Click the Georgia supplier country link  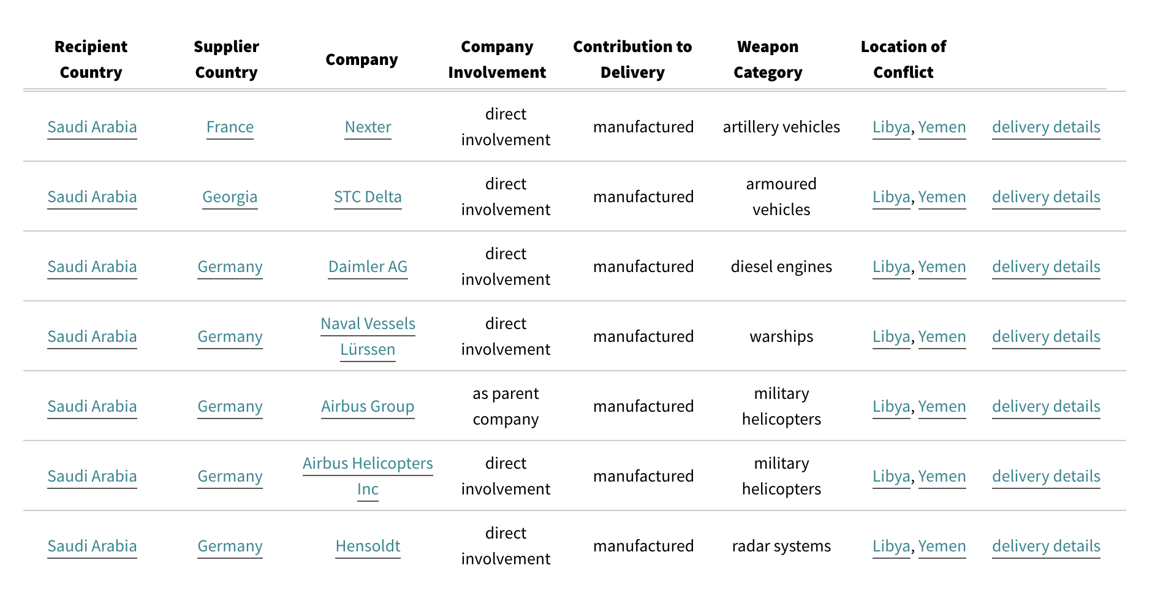tap(230, 197)
